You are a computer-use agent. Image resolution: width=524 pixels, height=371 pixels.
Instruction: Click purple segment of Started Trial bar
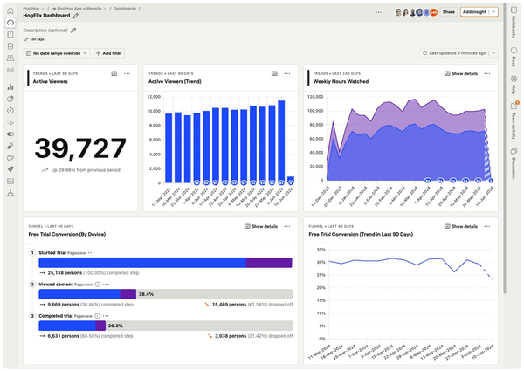269,263
